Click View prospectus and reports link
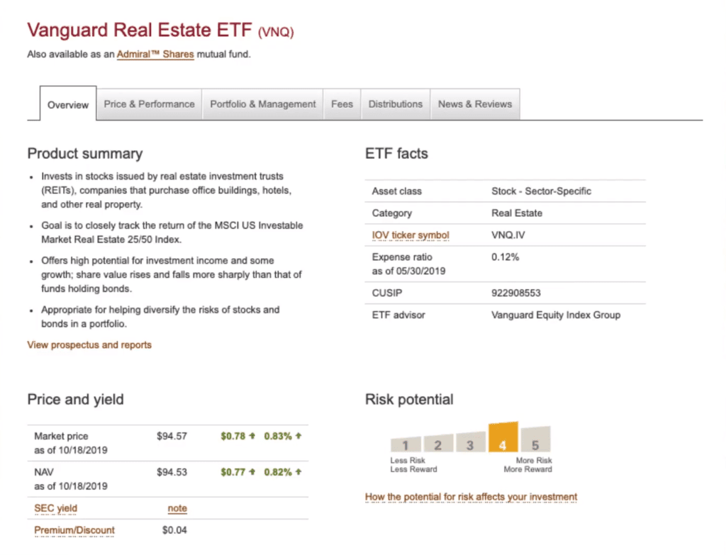Image resolution: width=726 pixels, height=555 pixels. tap(89, 345)
